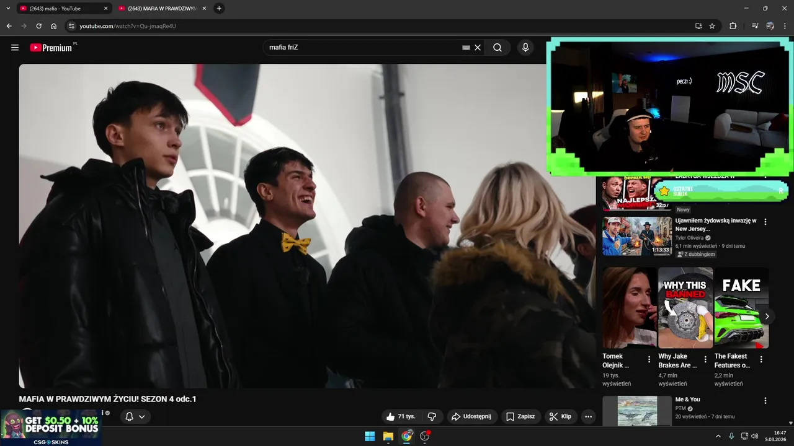Create a clip with the Klip button
This screenshot has height=446, width=794.
561,417
